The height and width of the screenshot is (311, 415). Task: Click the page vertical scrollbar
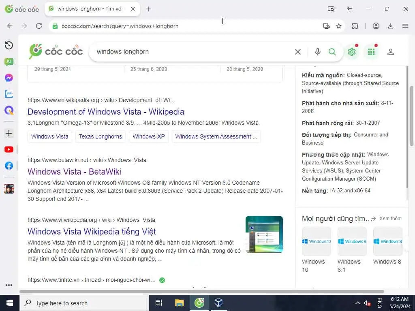(x=412, y=115)
